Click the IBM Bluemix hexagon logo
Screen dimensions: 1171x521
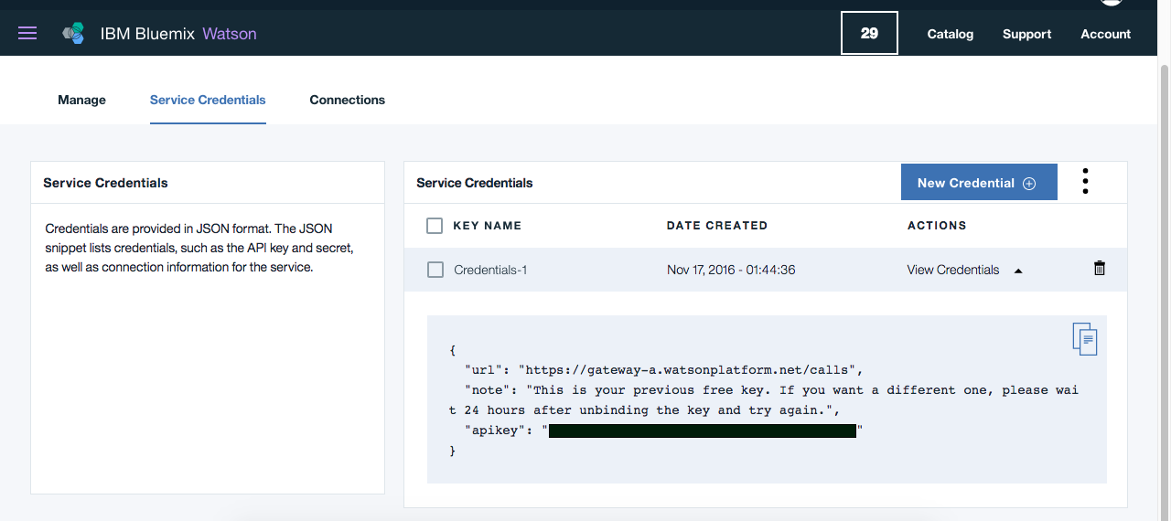tap(73, 34)
